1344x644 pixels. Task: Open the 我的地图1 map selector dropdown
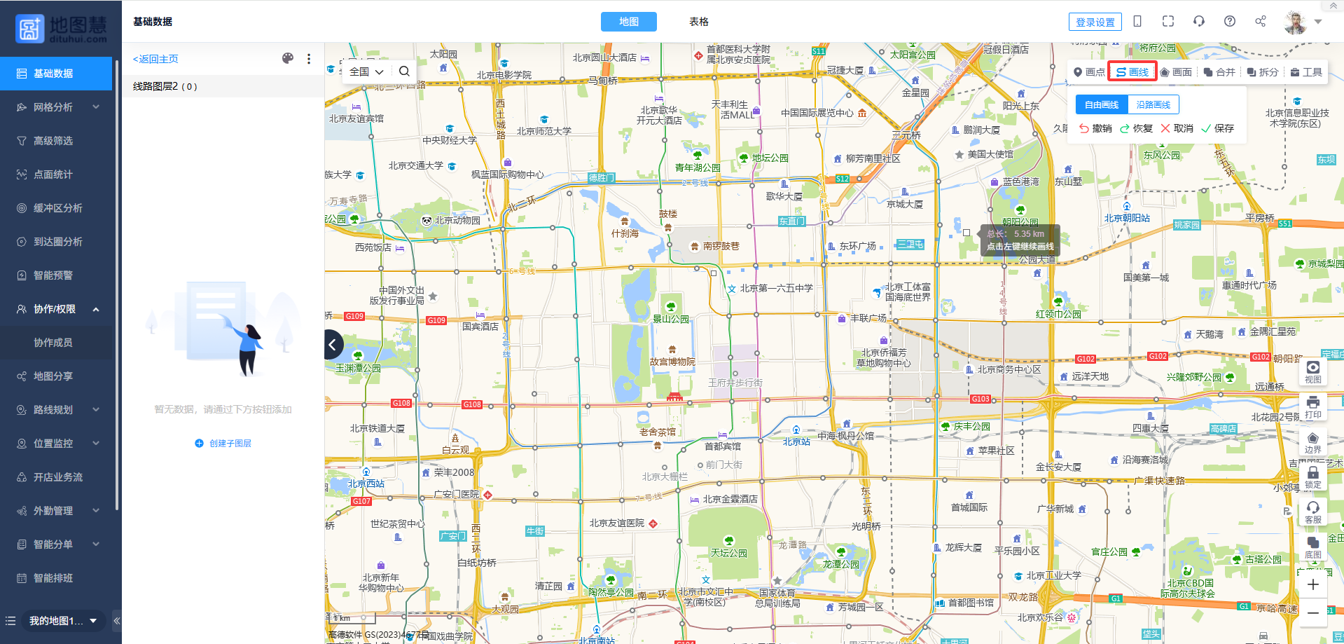(63, 621)
